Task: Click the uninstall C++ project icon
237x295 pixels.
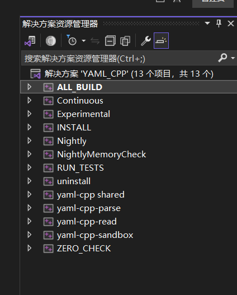Action: pos(49,181)
